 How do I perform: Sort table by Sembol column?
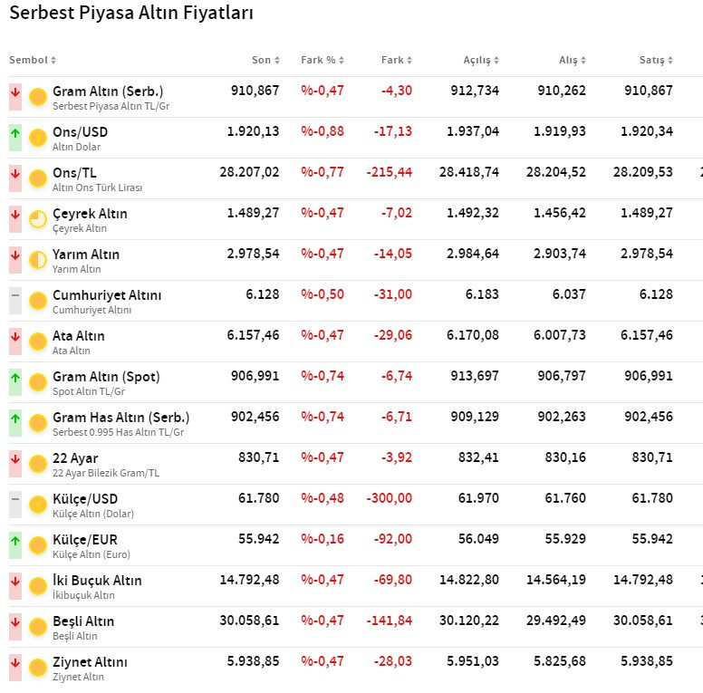coord(33,60)
